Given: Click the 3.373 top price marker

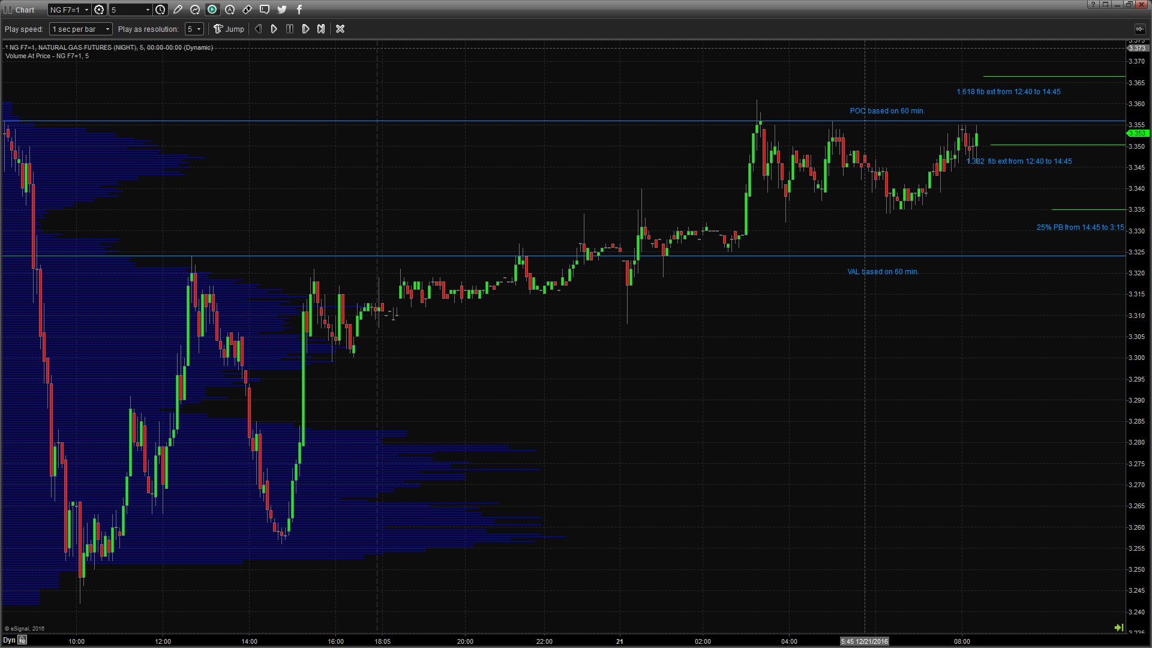Looking at the screenshot, I should (1138, 48).
